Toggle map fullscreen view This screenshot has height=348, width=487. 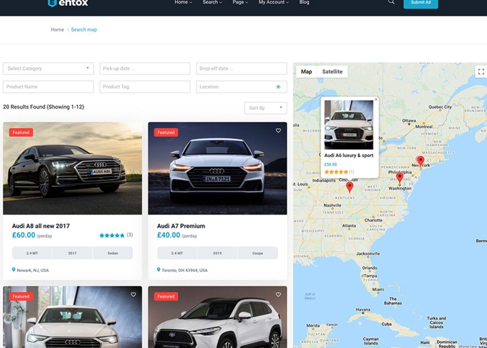[x=481, y=72]
